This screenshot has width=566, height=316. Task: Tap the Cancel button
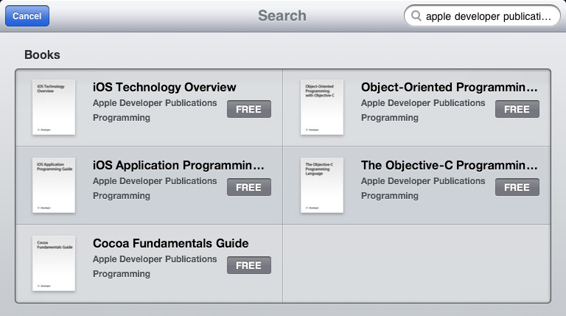(27, 16)
